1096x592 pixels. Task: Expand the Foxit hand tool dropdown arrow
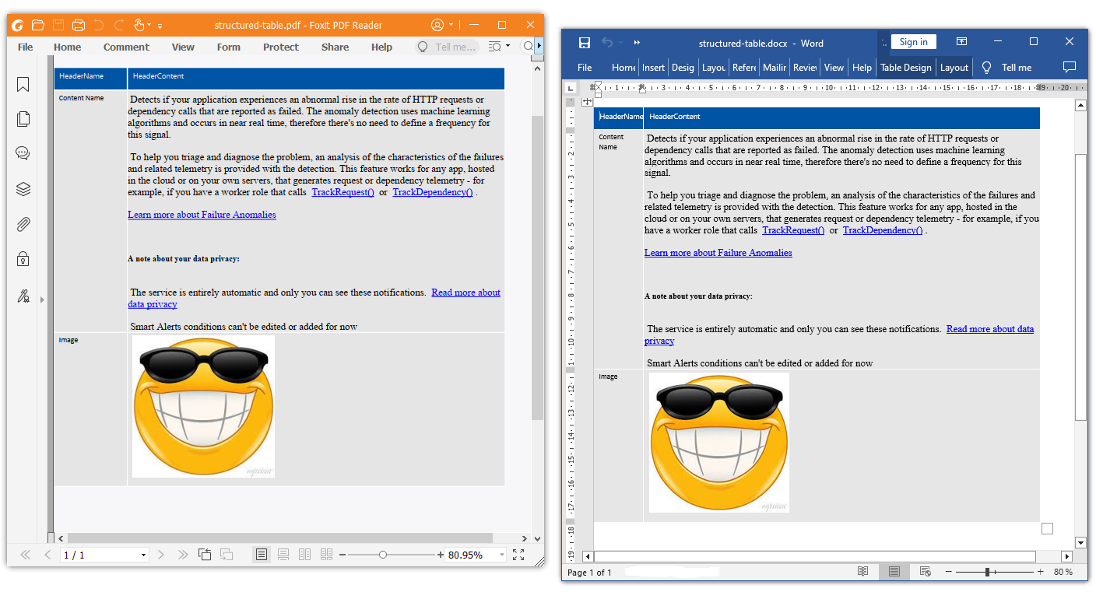point(149,26)
